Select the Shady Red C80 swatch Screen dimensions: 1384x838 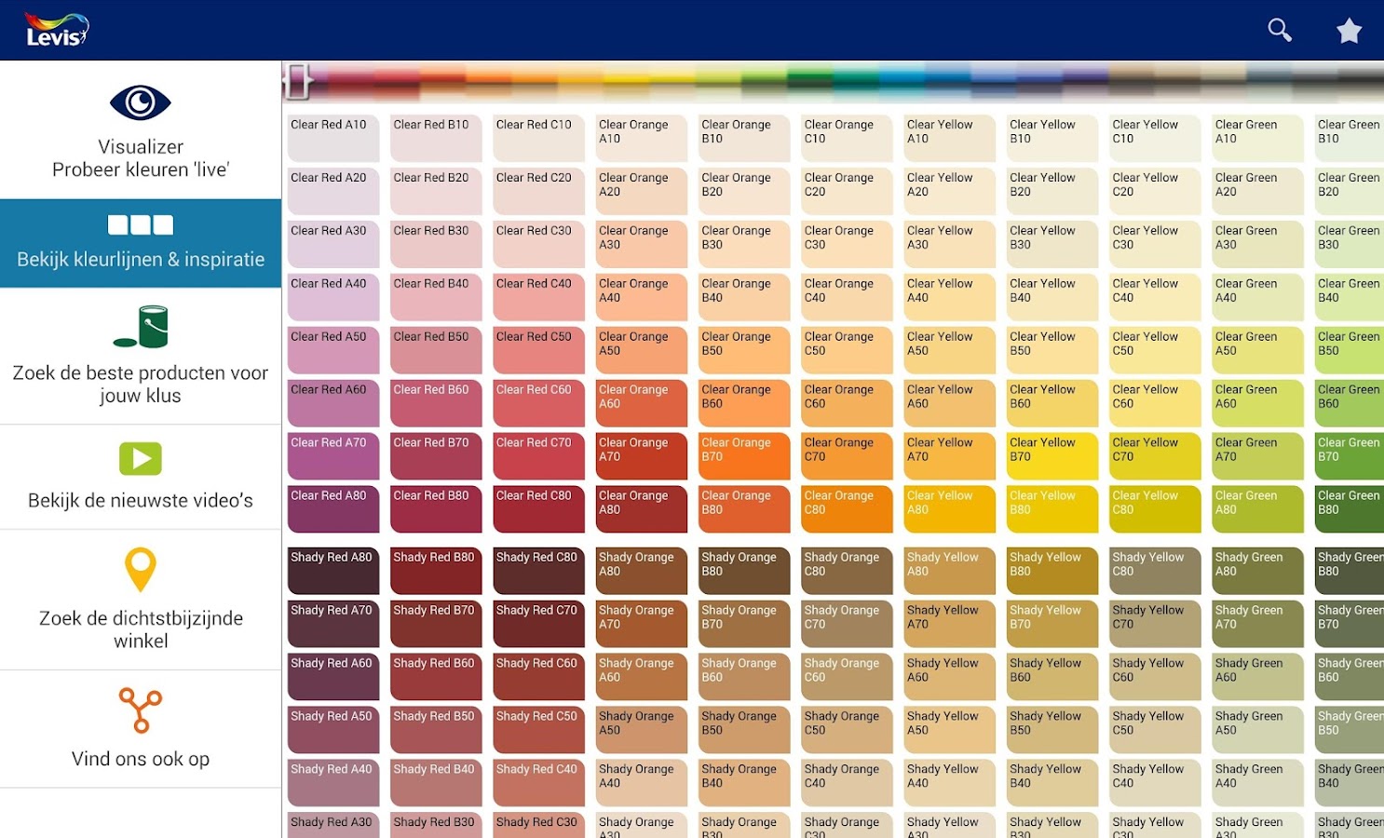pos(538,570)
